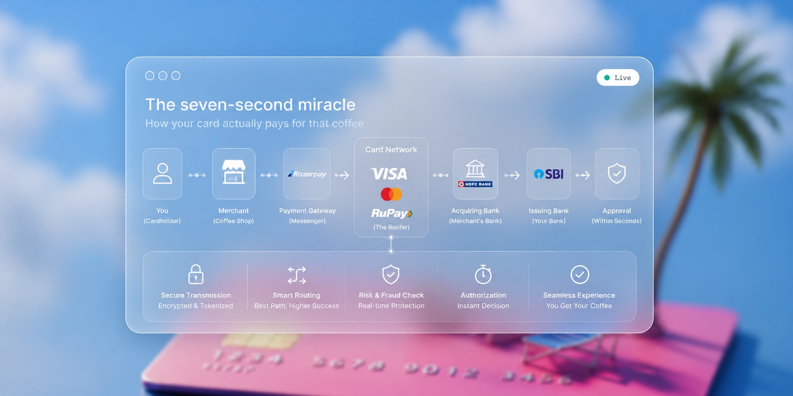Screen dimensions: 793x396
Task: Click the "Seamless Experience" heading
Action: [x=579, y=295]
